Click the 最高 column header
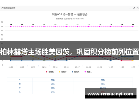This screenshot has height=101, width=139. [x=53, y=80]
